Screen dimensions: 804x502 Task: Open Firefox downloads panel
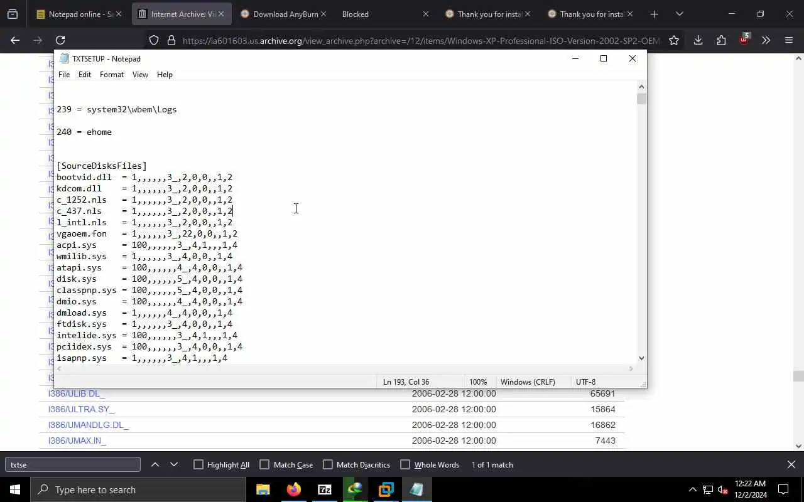698,40
